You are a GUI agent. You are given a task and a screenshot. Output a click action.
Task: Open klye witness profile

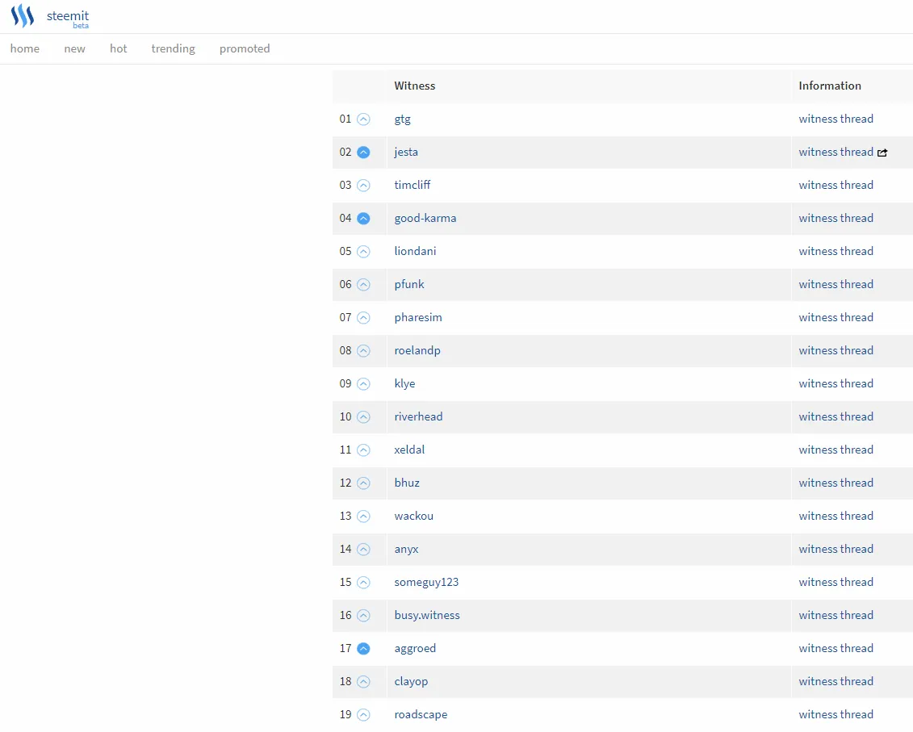click(x=404, y=384)
